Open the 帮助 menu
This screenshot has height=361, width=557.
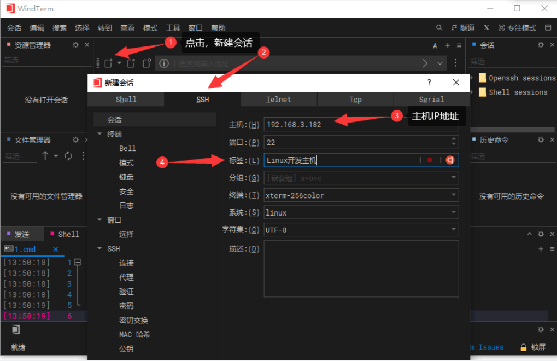218,28
